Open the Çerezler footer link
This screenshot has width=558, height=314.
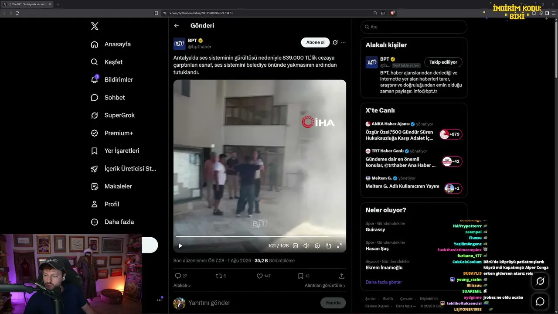coord(406,299)
